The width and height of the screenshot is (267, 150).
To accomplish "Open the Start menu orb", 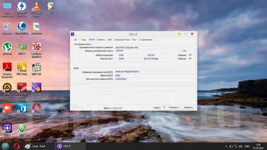I will tap(5, 146).
